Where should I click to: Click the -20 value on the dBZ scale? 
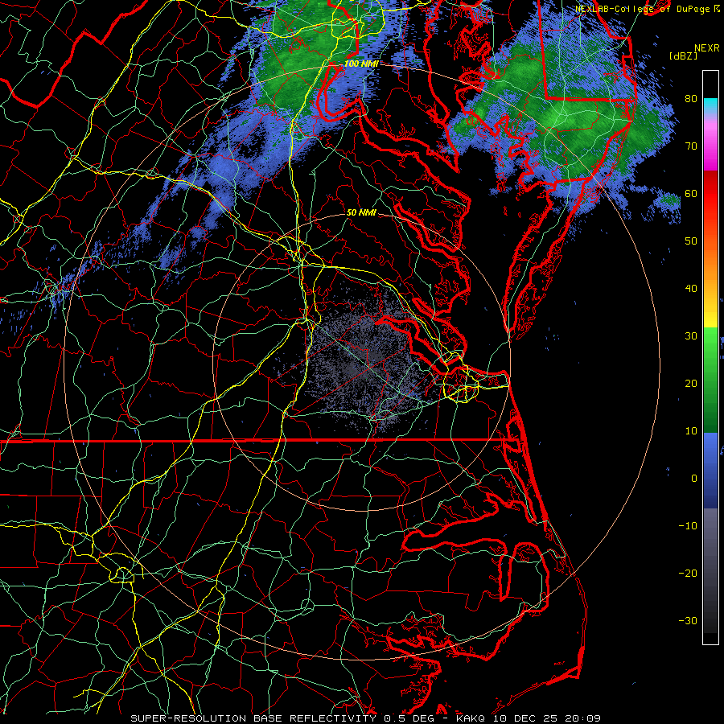[688, 573]
